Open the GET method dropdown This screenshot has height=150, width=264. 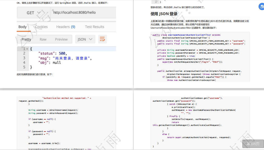[34, 13]
